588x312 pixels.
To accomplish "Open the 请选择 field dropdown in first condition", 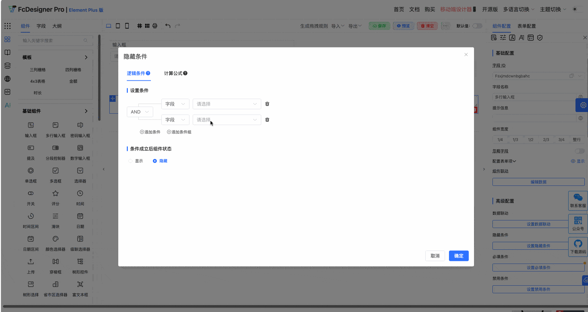I will [x=227, y=104].
